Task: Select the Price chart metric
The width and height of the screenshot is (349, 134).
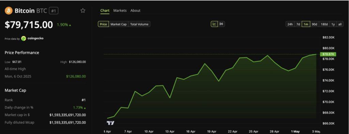Action: point(103,24)
